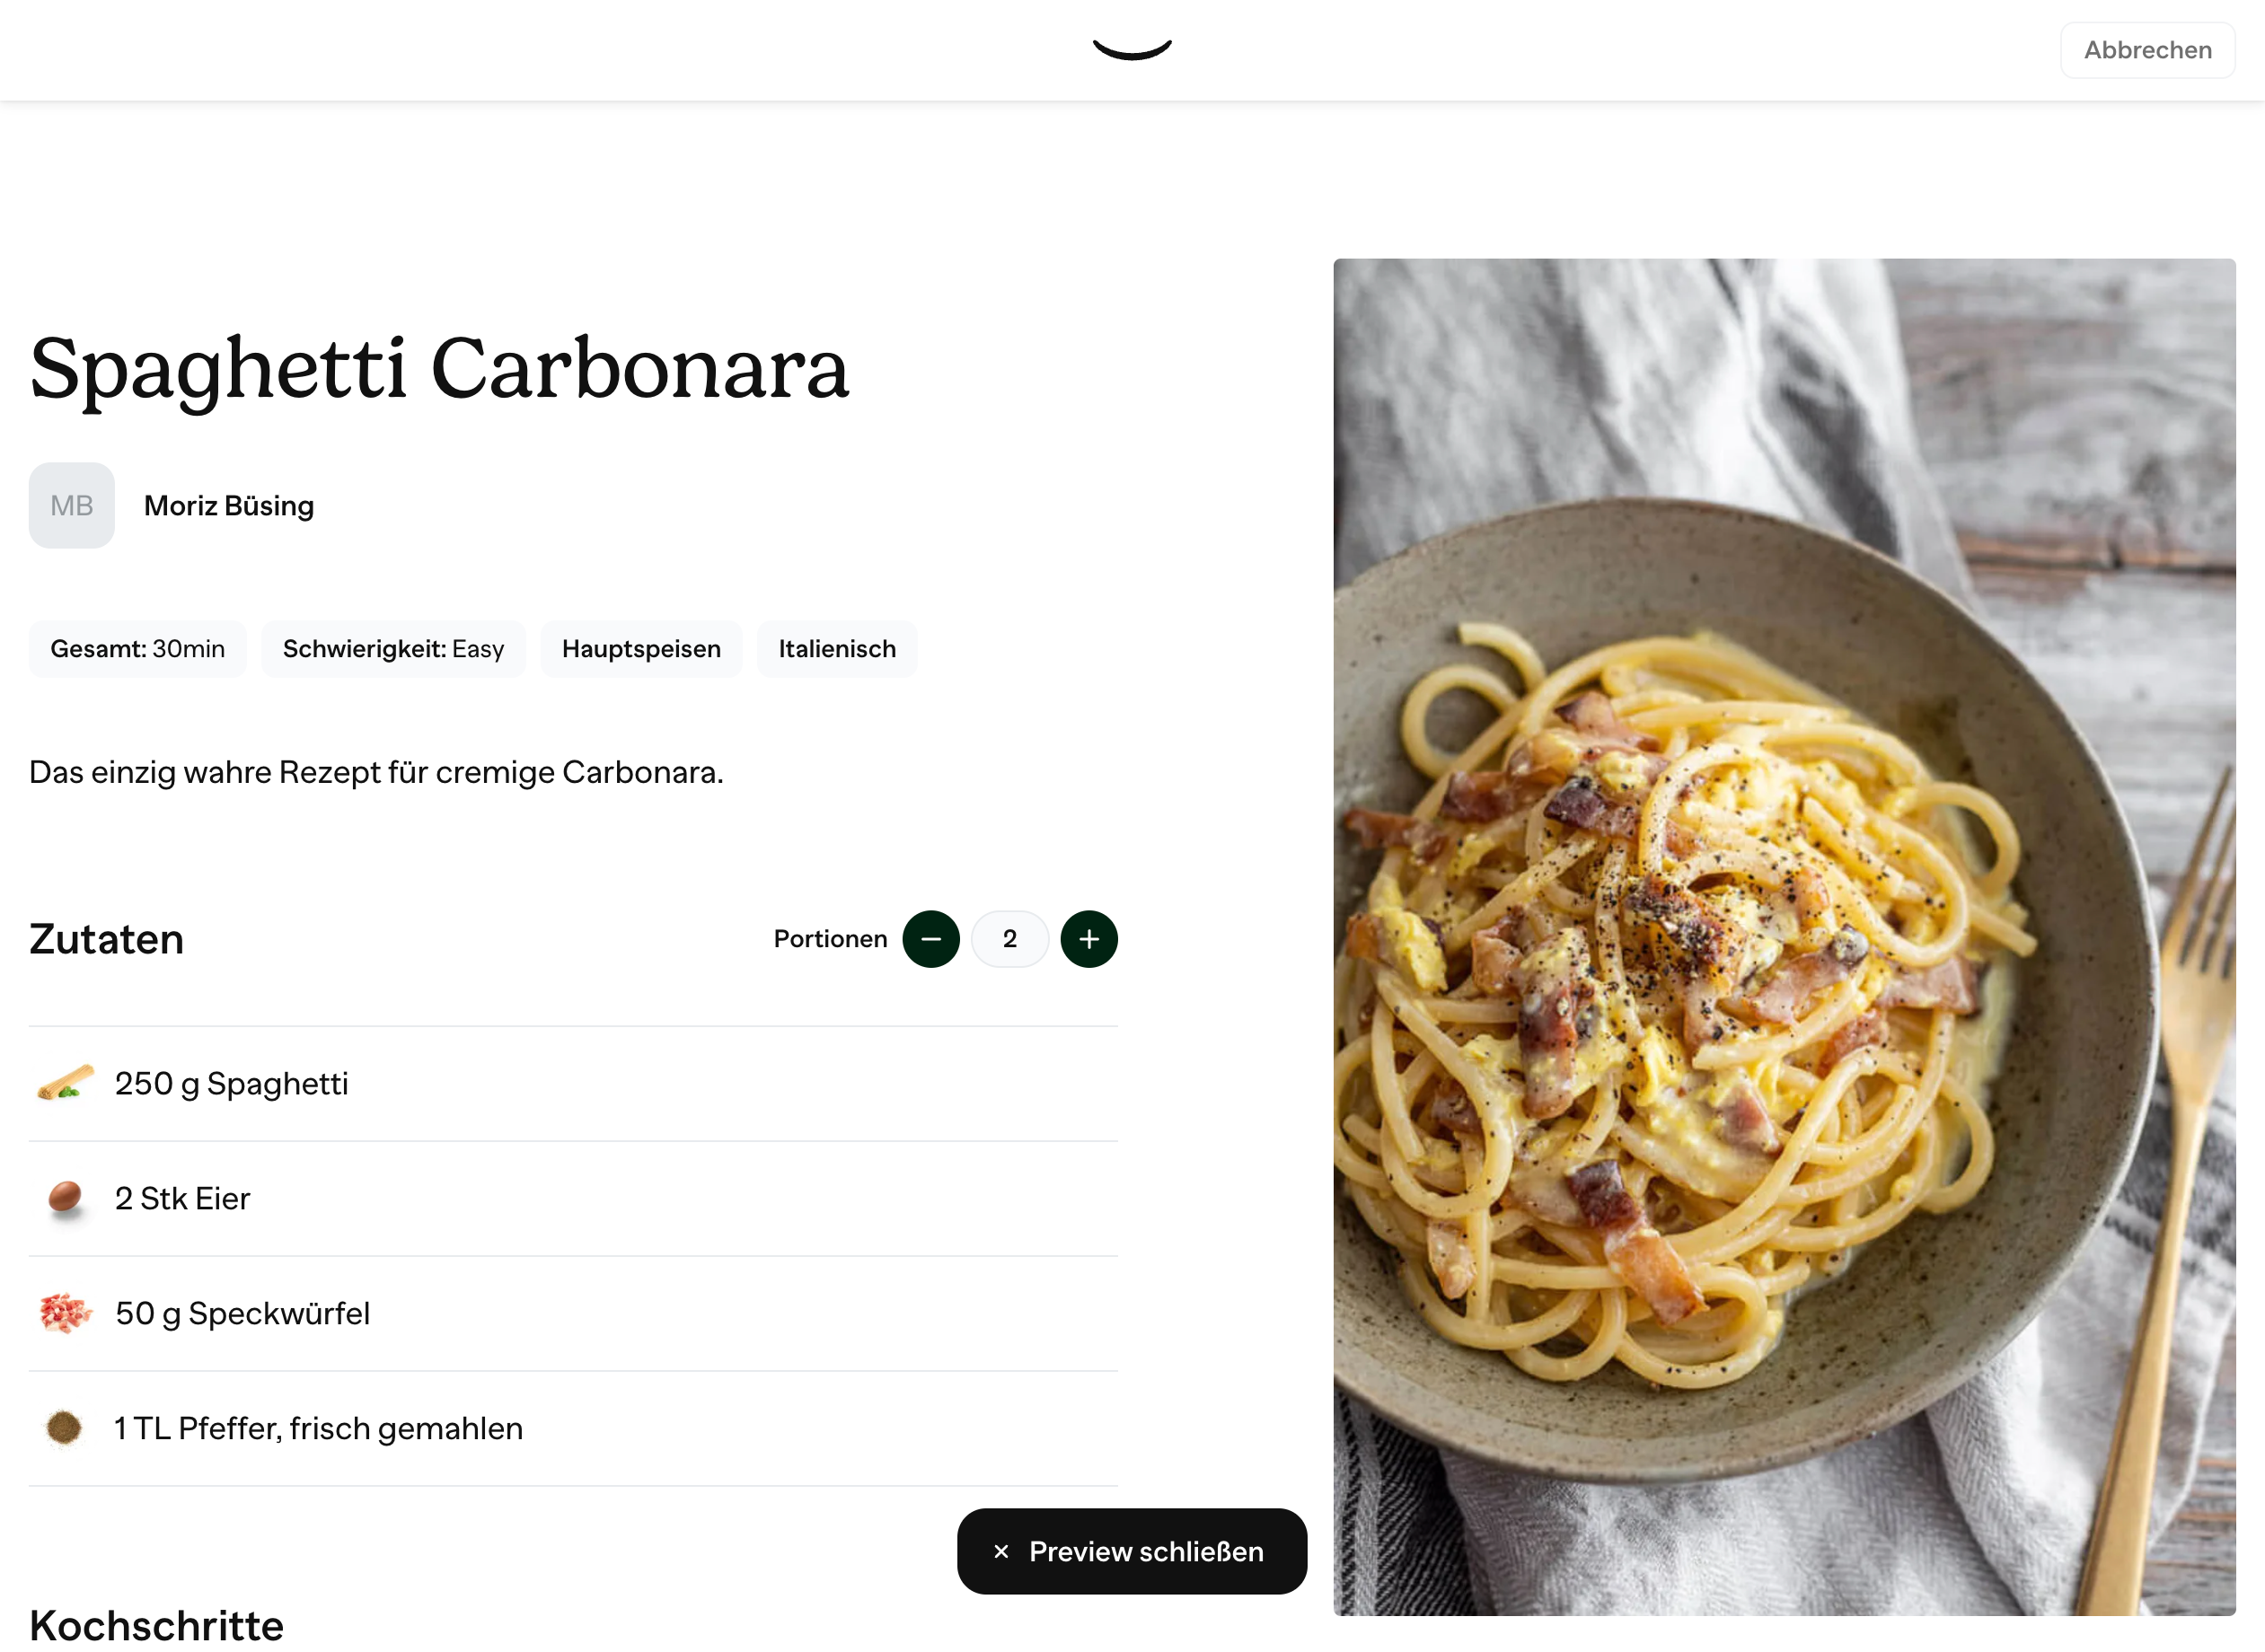
Task: Increase portions with the plus button
Action: 1088,939
